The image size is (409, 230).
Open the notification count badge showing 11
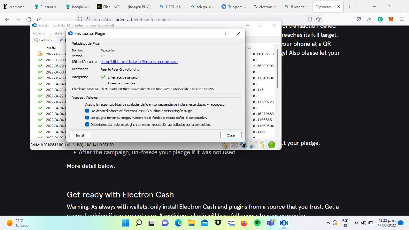[x=400, y=223]
